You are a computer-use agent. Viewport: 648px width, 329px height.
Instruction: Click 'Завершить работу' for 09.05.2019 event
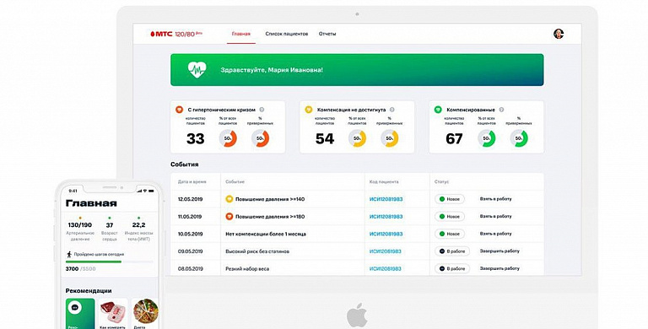click(499, 251)
